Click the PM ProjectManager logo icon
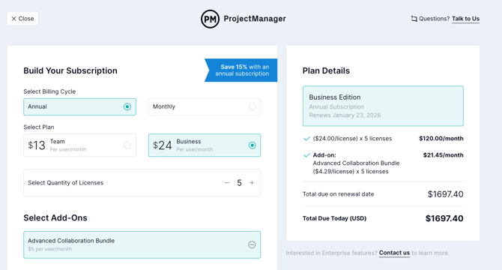The height and width of the screenshot is (270, 502). click(210, 19)
